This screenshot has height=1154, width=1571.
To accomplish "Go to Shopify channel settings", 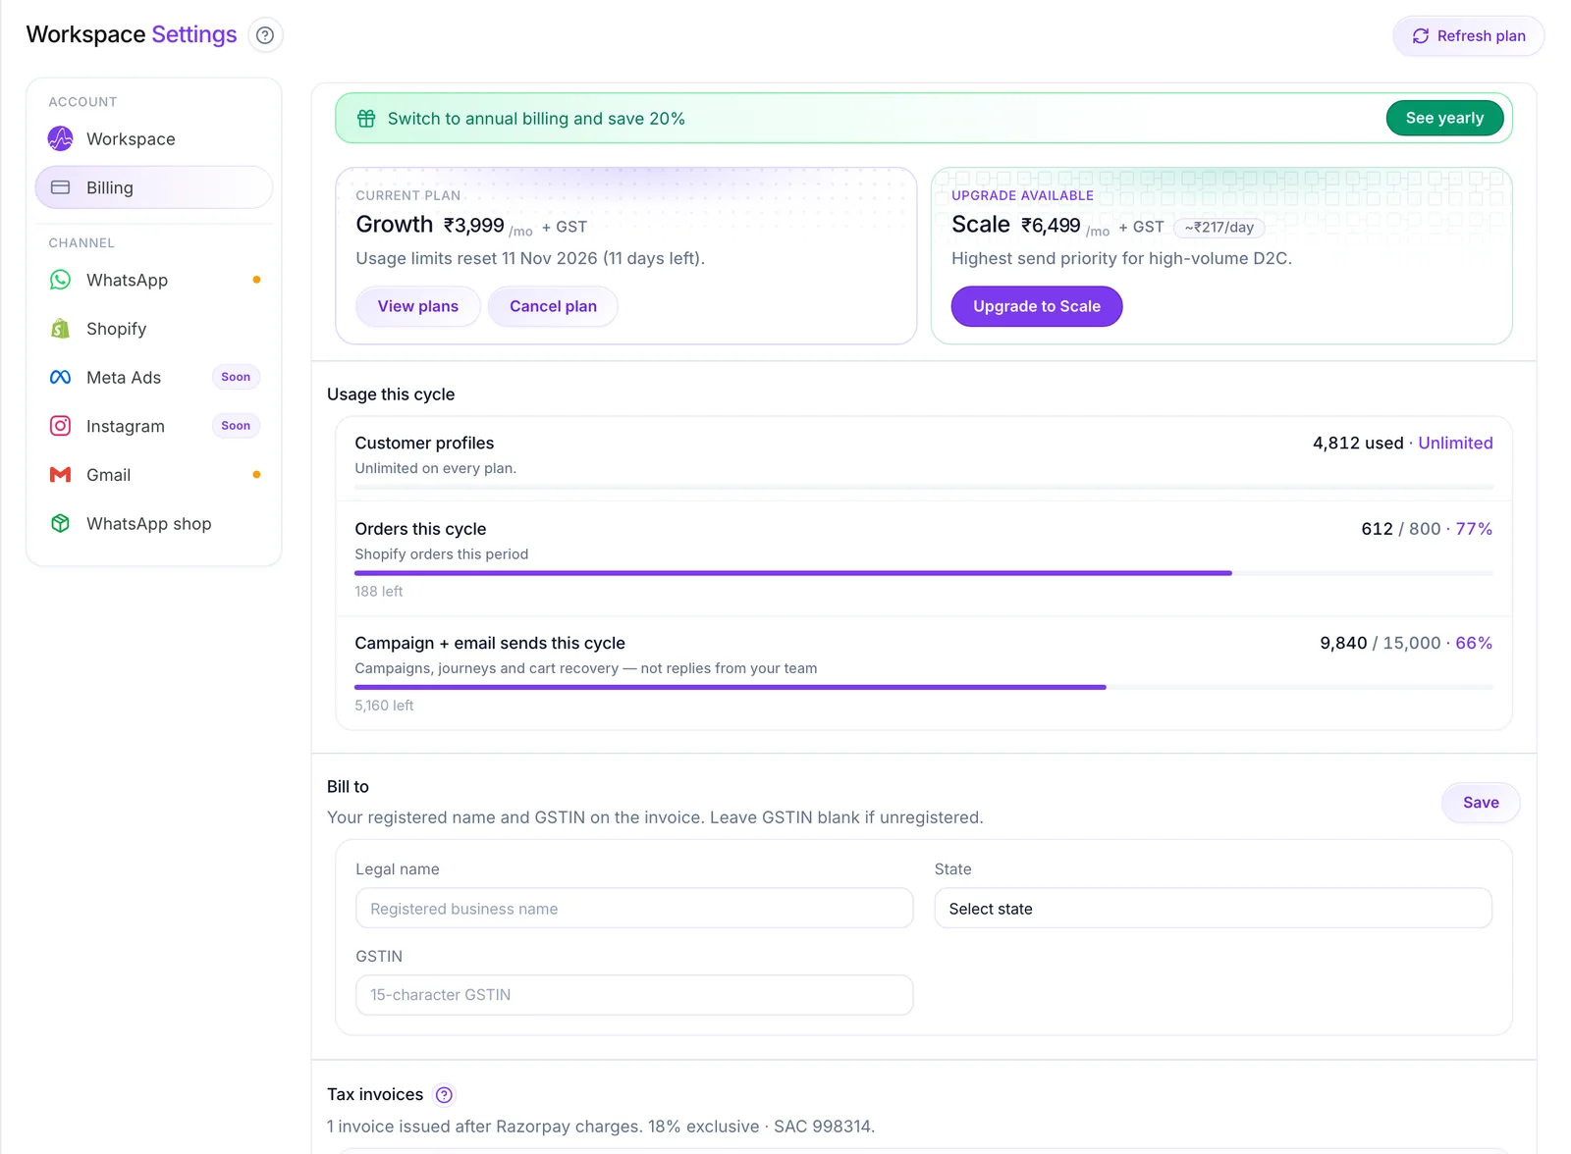I will (154, 329).
